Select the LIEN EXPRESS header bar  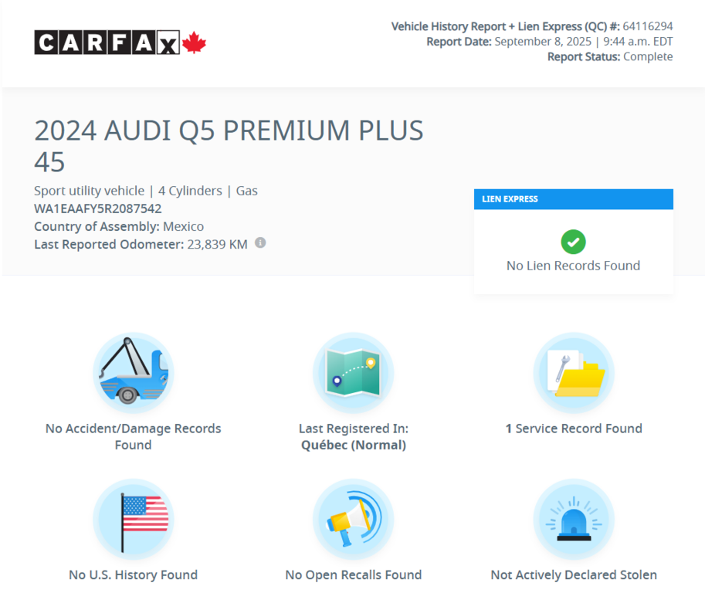(x=573, y=199)
